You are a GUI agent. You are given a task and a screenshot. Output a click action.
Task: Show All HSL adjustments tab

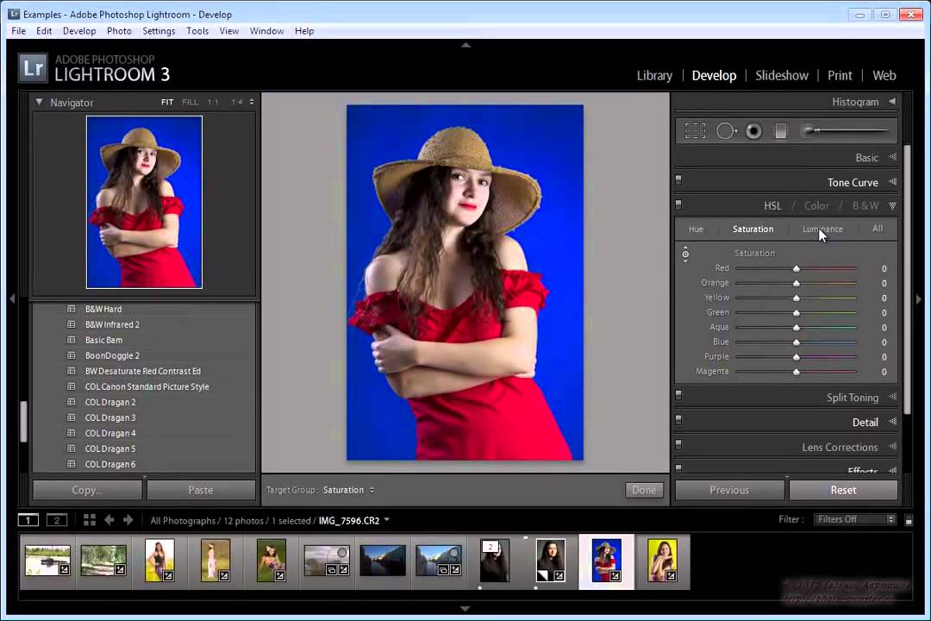877,229
